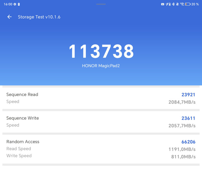Tap the stylus connection status icon
202x172 pixels.
(x=167, y=4)
